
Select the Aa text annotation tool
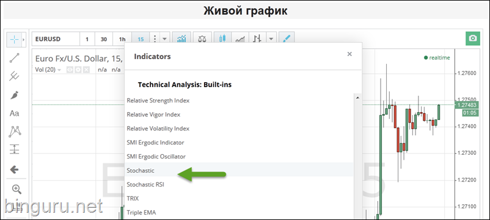point(15,113)
